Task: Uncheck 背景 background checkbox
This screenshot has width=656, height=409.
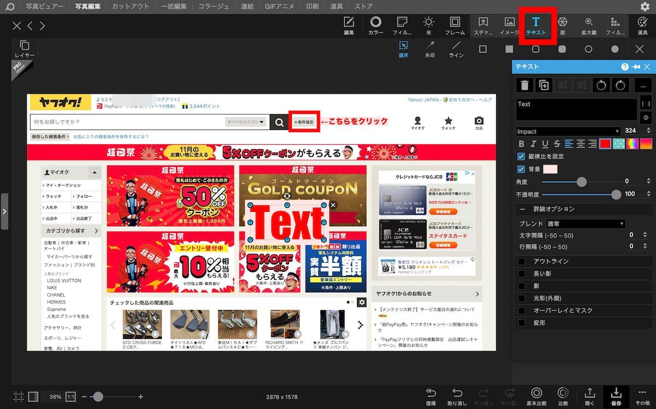Action: (521, 169)
